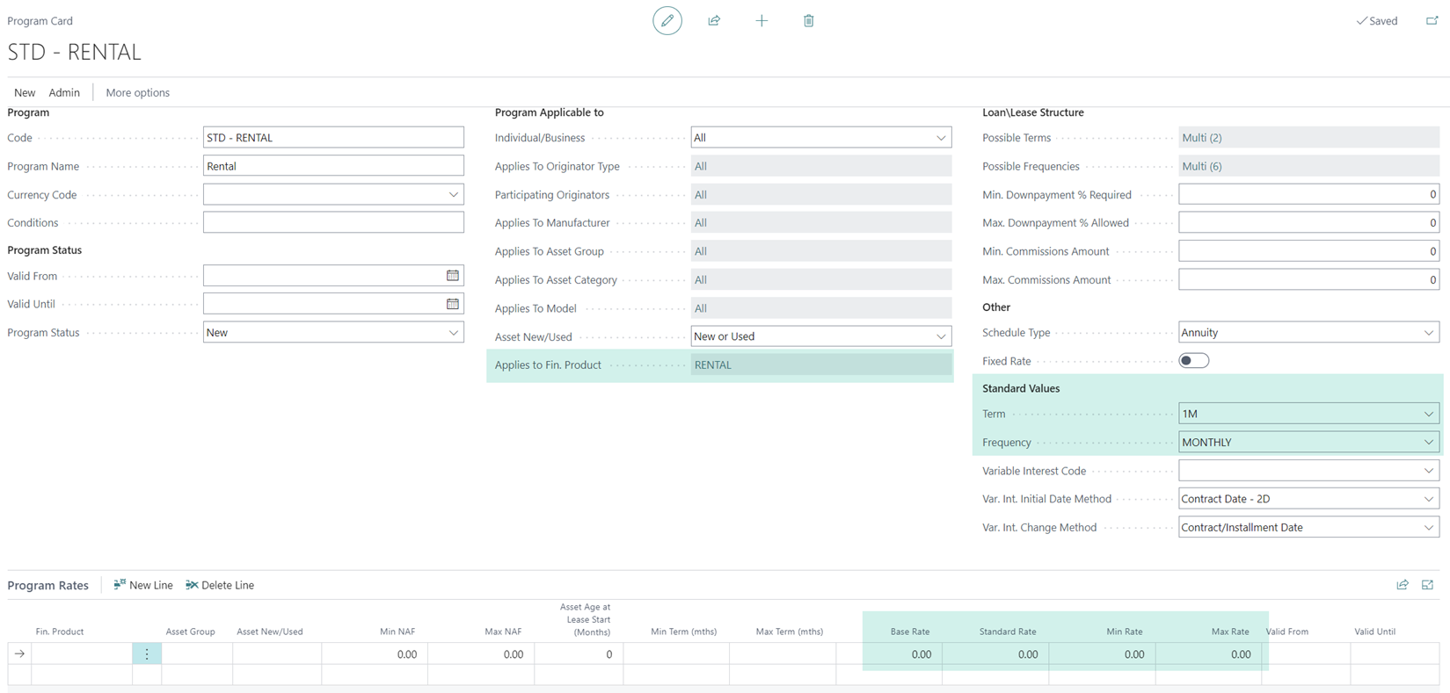The height and width of the screenshot is (693, 1450).
Task: Click the Applies To Model field
Action: (821, 308)
